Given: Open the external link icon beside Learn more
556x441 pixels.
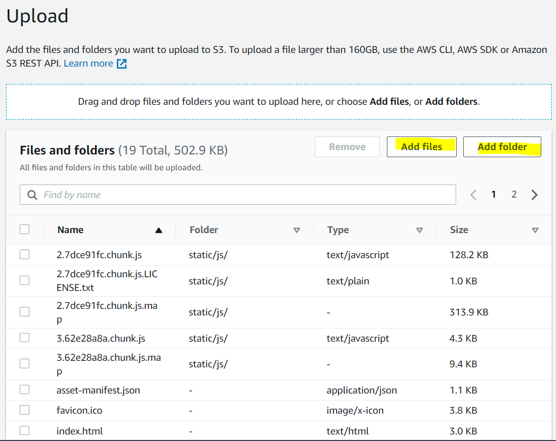Looking at the screenshot, I should click(122, 64).
